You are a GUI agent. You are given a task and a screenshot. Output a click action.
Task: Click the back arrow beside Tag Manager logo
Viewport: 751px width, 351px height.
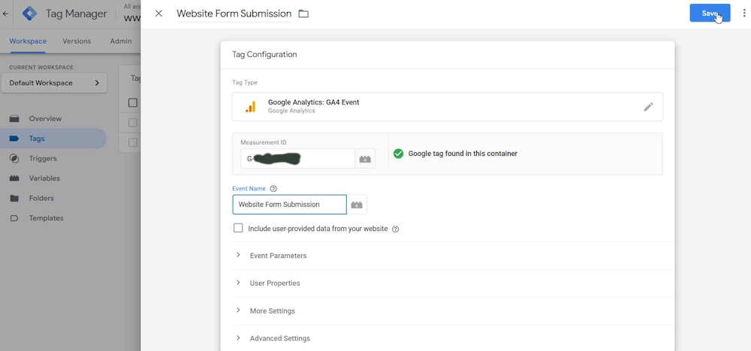pyautogui.click(x=6, y=13)
